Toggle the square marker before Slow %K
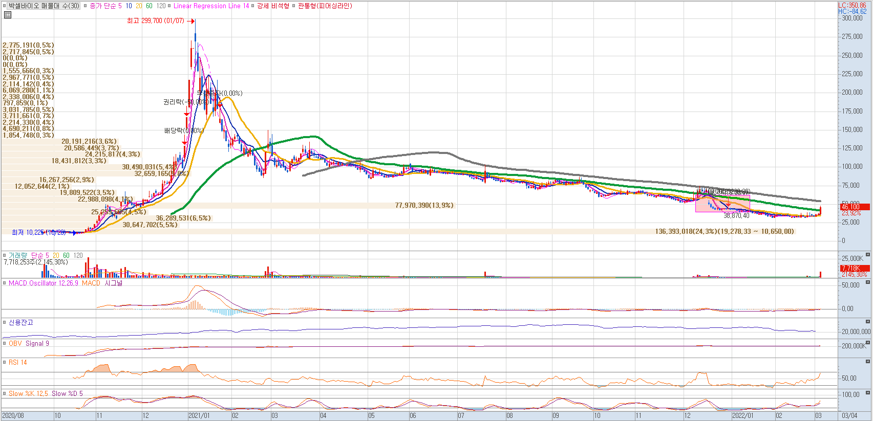 5,393
